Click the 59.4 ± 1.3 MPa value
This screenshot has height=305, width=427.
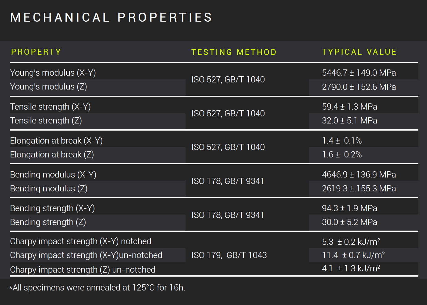coord(350,107)
